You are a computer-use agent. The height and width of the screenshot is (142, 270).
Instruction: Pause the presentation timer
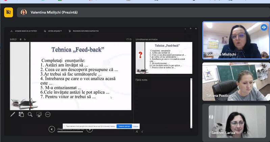20,39
